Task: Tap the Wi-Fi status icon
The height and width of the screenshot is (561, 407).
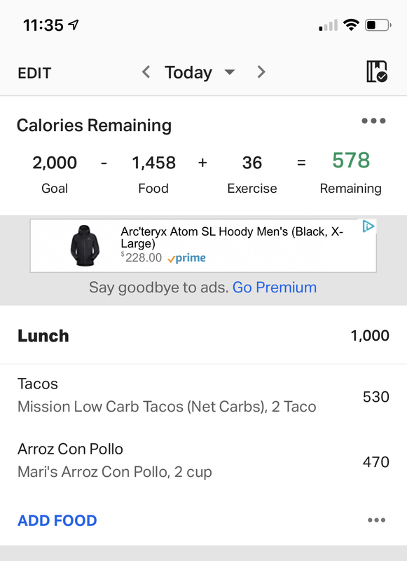Action: pos(351,25)
